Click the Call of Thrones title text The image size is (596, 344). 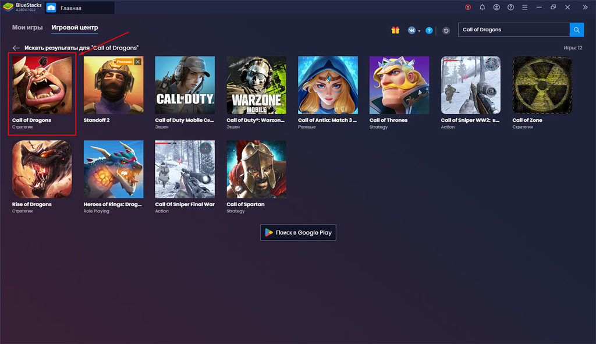(x=388, y=120)
